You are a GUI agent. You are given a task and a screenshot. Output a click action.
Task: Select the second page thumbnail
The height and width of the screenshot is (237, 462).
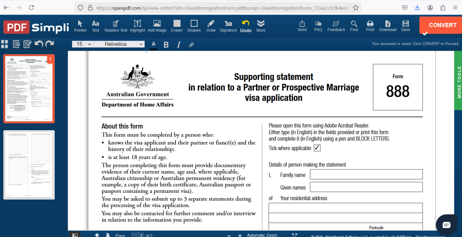tap(29, 164)
